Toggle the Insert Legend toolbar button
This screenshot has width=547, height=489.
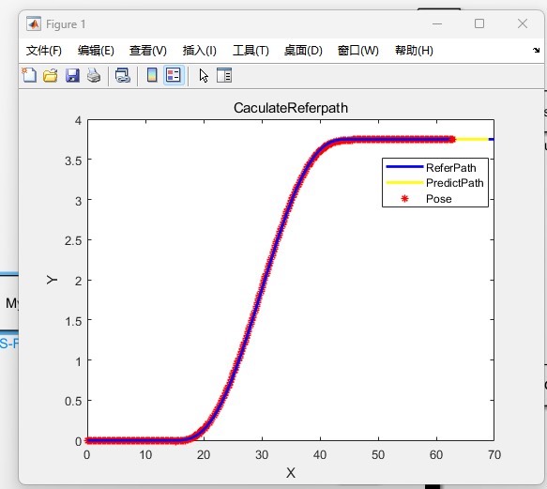coord(174,75)
